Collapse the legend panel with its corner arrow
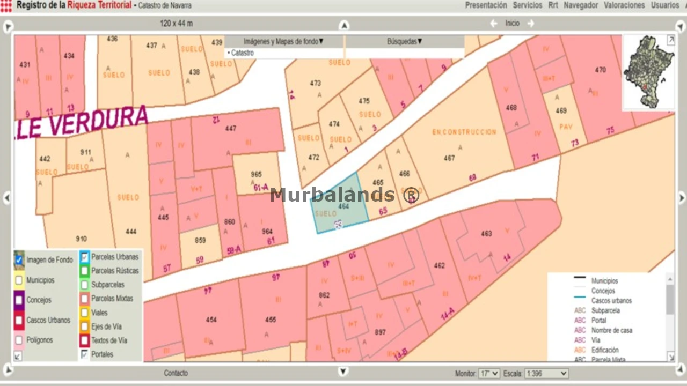The height and width of the screenshot is (386, 687). (670, 356)
